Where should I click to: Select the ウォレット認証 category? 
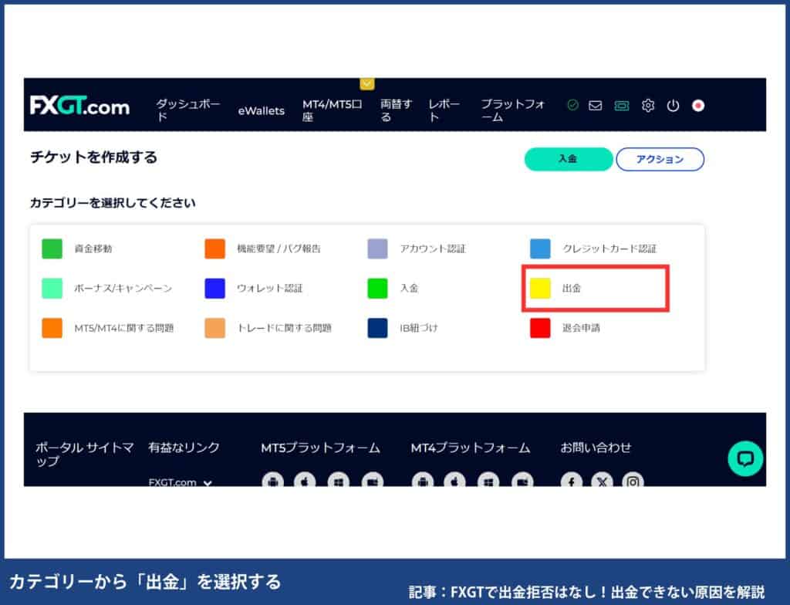click(253, 289)
